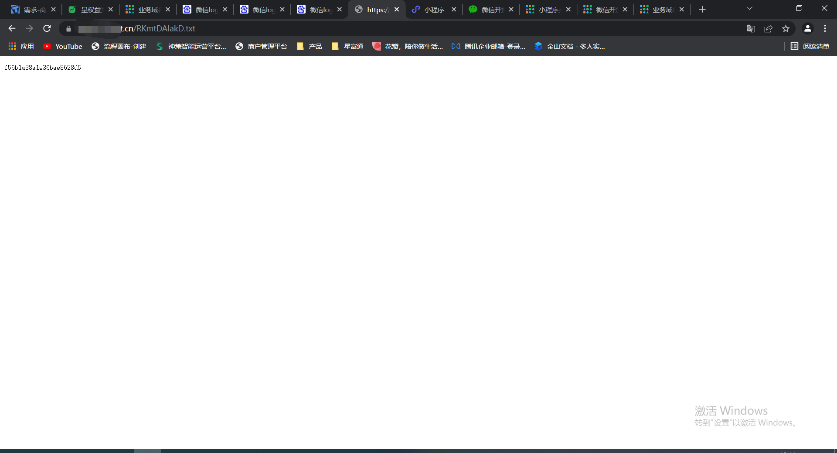837x453 pixels.
Task: Reload the current page
Action: coord(47,28)
